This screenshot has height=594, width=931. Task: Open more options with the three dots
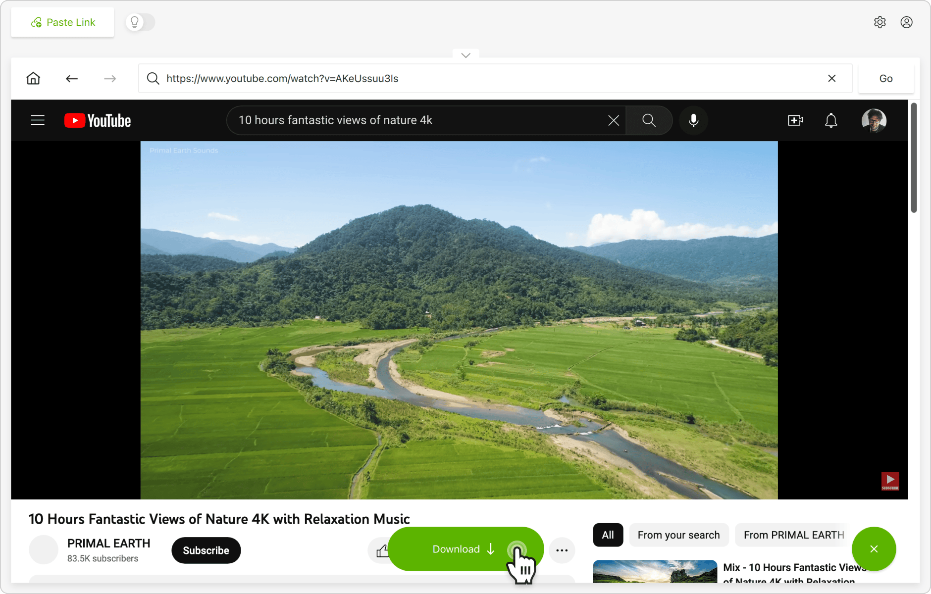pyautogui.click(x=562, y=550)
